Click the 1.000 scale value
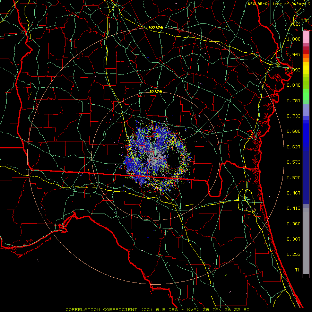Viewport: 312px width, 312px height. [294, 39]
